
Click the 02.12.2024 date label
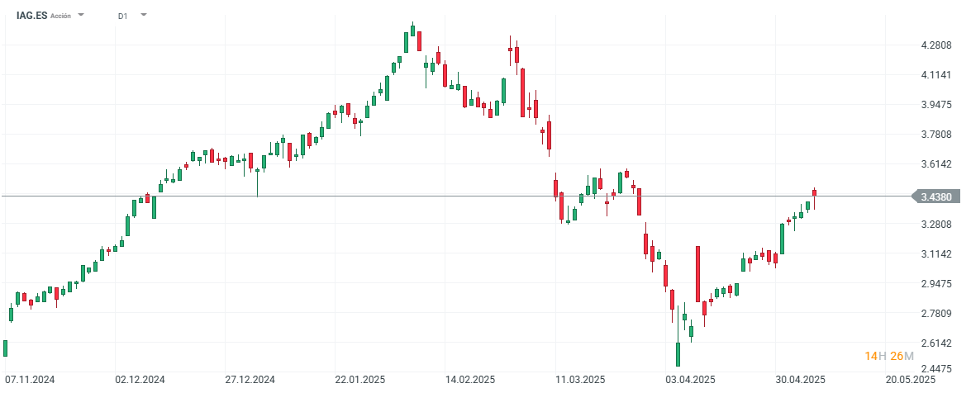pyautogui.click(x=140, y=380)
